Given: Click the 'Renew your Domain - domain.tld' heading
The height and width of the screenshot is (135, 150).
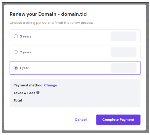Looking at the screenshot, I should 48,14.
